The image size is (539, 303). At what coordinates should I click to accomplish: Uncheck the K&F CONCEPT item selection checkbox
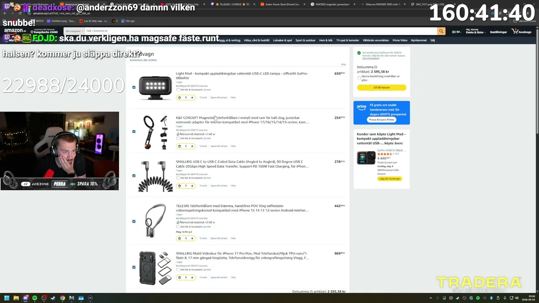134,132
